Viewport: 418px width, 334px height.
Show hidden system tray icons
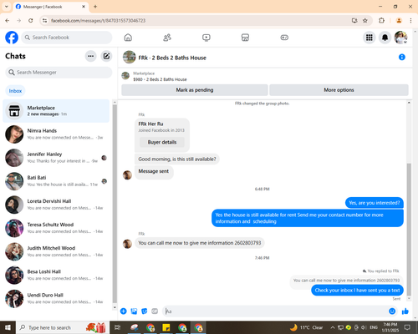[x=333, y=327]
